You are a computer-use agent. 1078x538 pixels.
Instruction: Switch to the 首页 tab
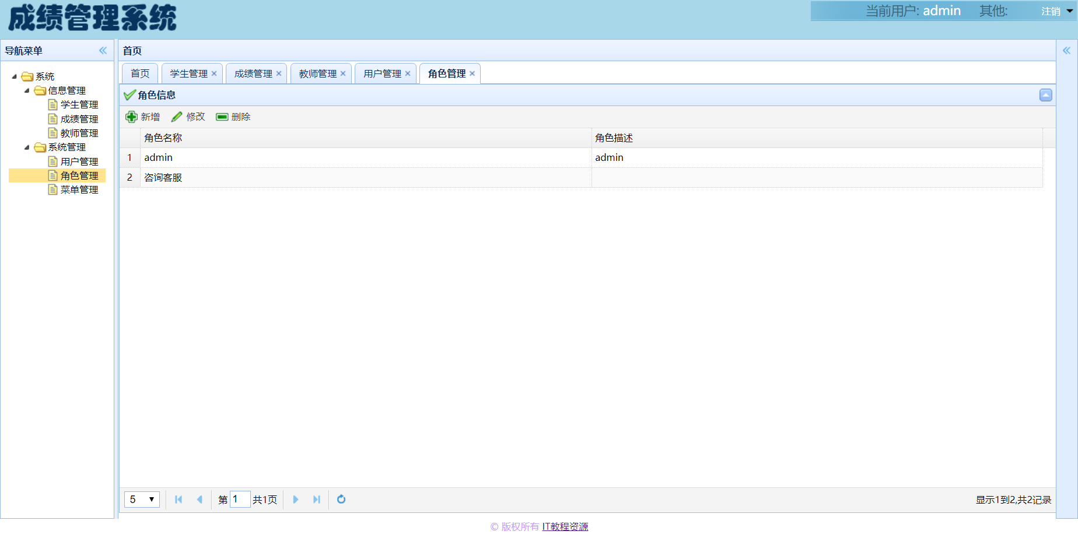(x=140, y=73)
